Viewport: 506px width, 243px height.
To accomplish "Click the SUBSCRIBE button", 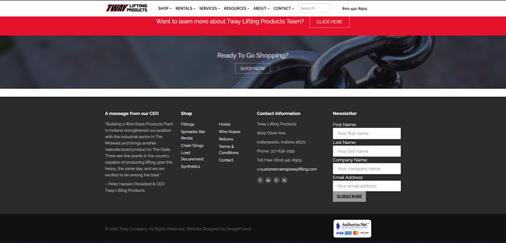I will click(x=349, y=197).
